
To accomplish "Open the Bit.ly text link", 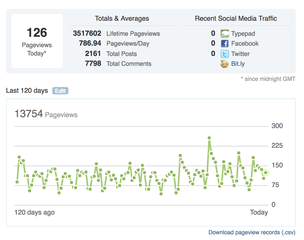I will [238, 64].
